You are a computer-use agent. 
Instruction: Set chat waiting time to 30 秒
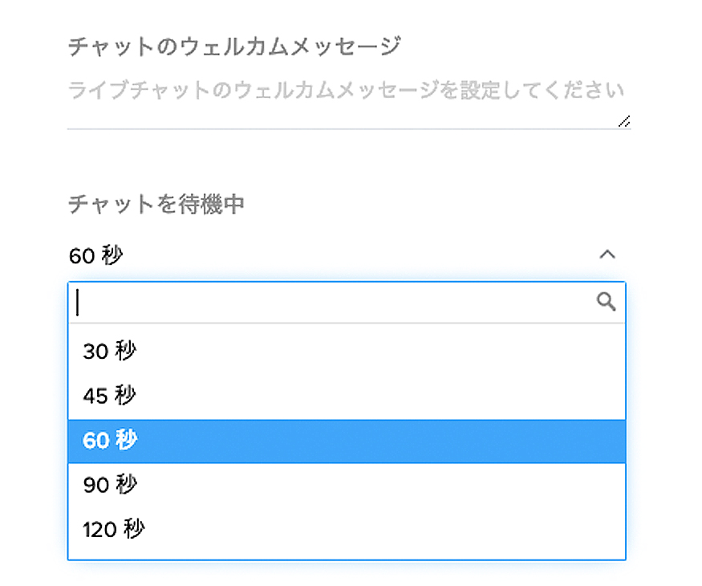pyautogui.click(x=347, y=351)
